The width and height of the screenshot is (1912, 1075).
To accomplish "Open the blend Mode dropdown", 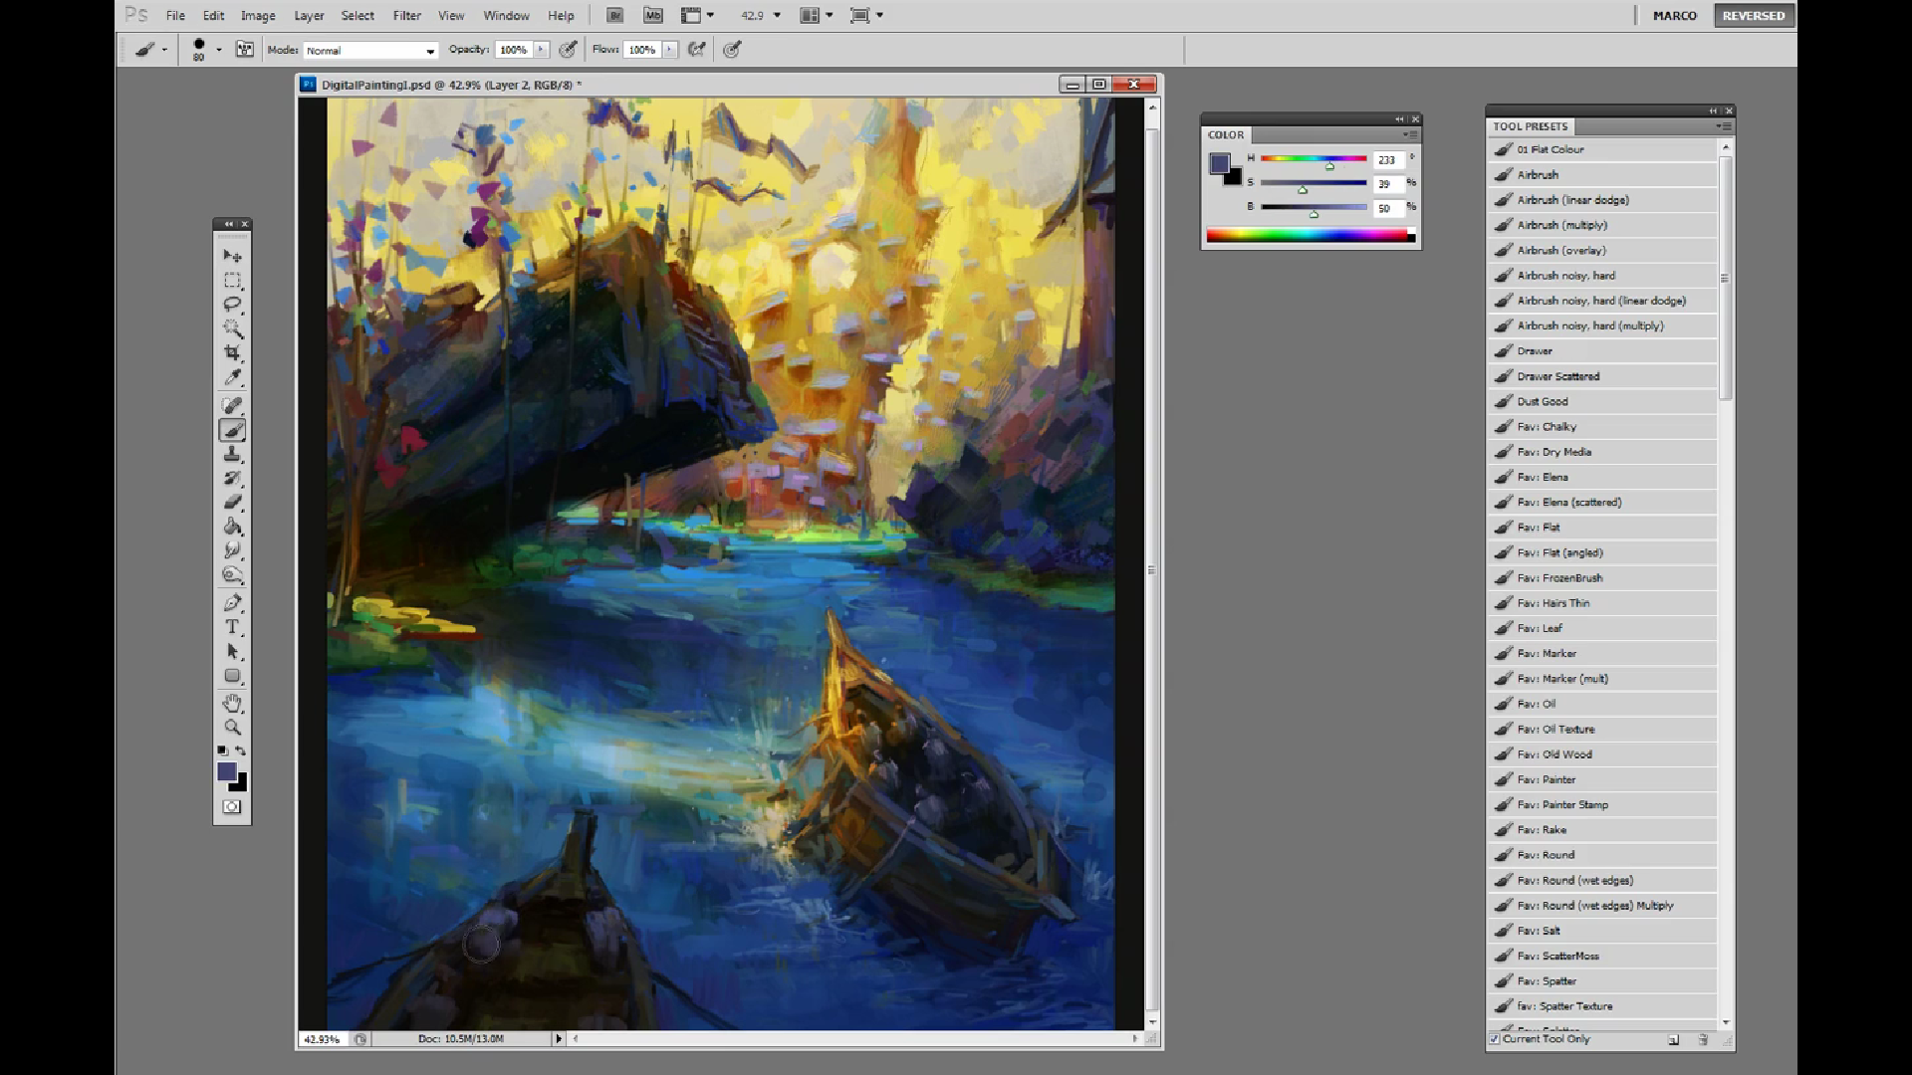I will (369, 50).
